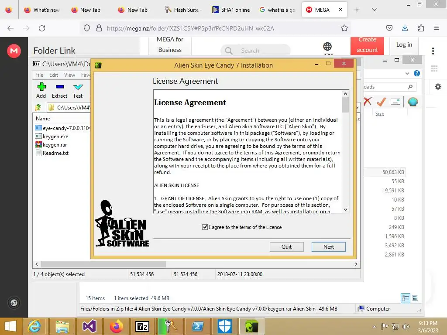Click the circular icon at MEGA sidebar bottom
Viewport: 447px width, 335px height.
pyautogui.click(x=14, y=302)
